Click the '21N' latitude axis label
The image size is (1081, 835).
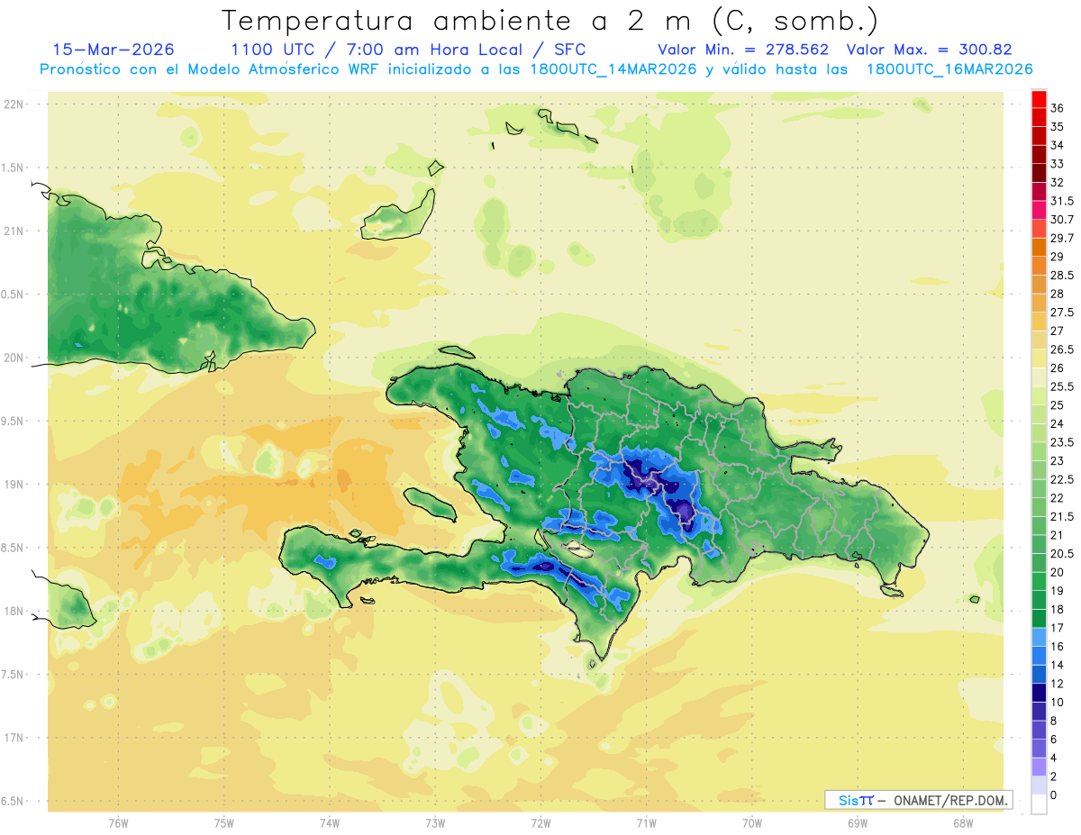(x=14, y=231)
